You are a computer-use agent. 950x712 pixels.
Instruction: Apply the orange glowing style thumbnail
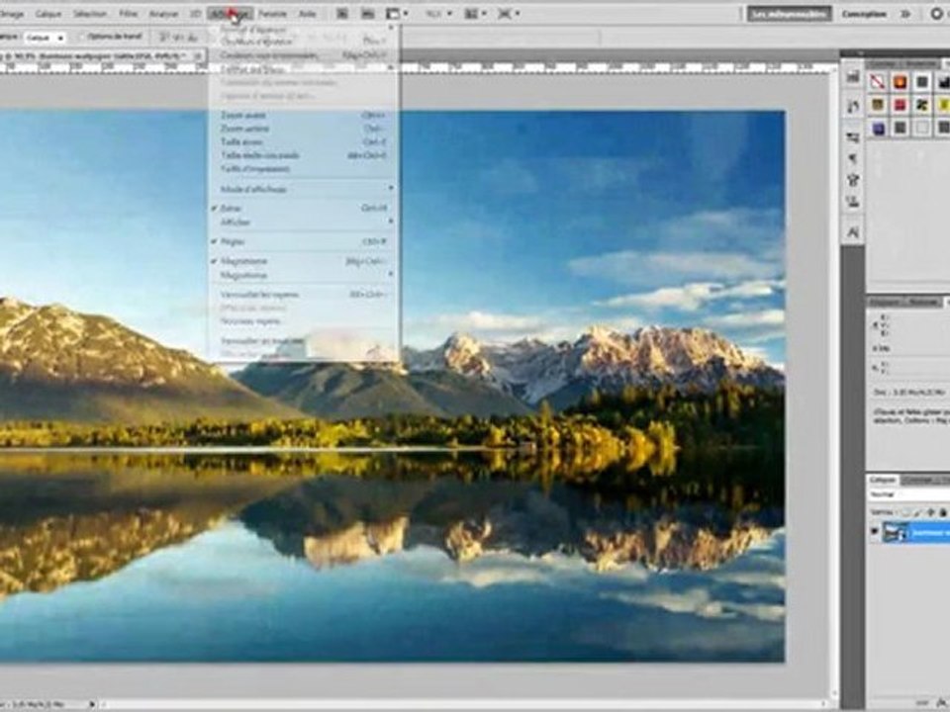click(x=900, y=82)
